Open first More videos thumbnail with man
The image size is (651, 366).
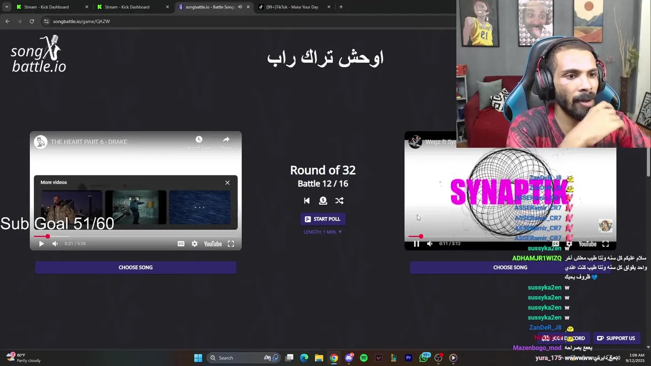[72, 207]
